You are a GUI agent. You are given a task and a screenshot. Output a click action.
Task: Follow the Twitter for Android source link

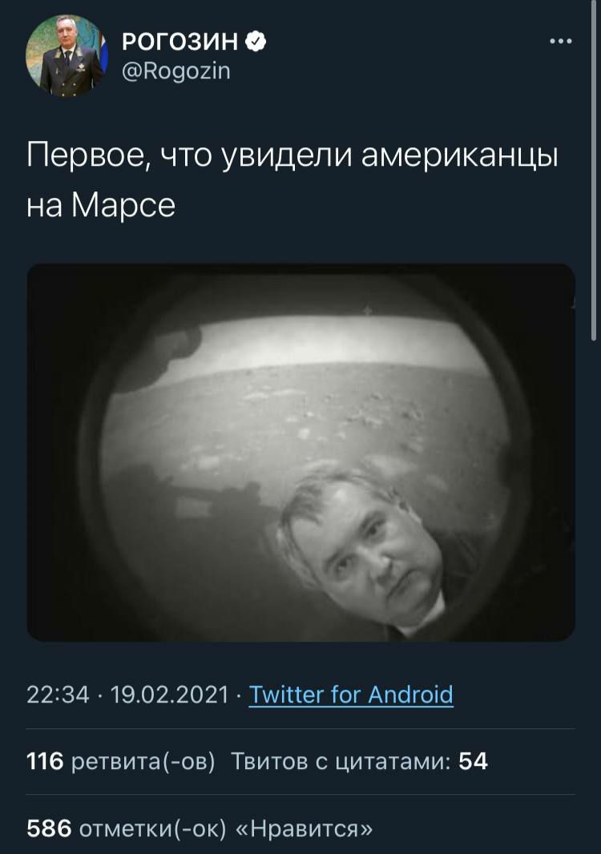point(351,695)
